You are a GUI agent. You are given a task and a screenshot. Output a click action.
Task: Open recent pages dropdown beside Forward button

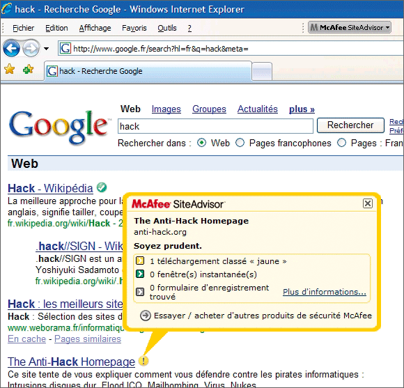(x=47, y=49)
